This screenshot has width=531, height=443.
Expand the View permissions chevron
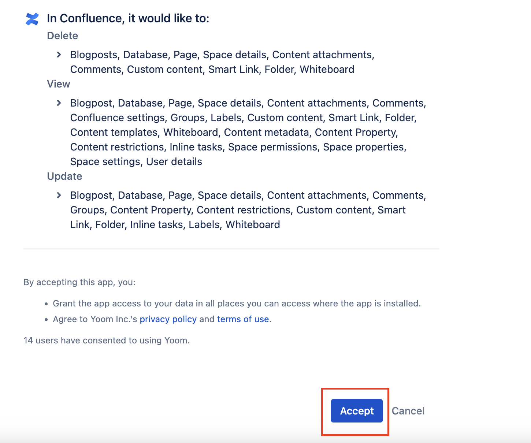coord(59,103)
